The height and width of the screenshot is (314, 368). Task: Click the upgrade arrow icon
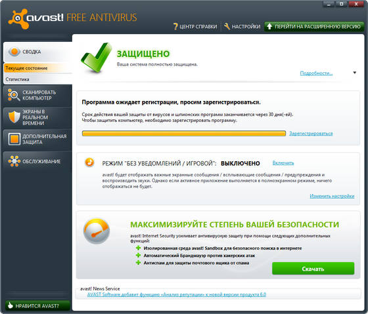269,26
